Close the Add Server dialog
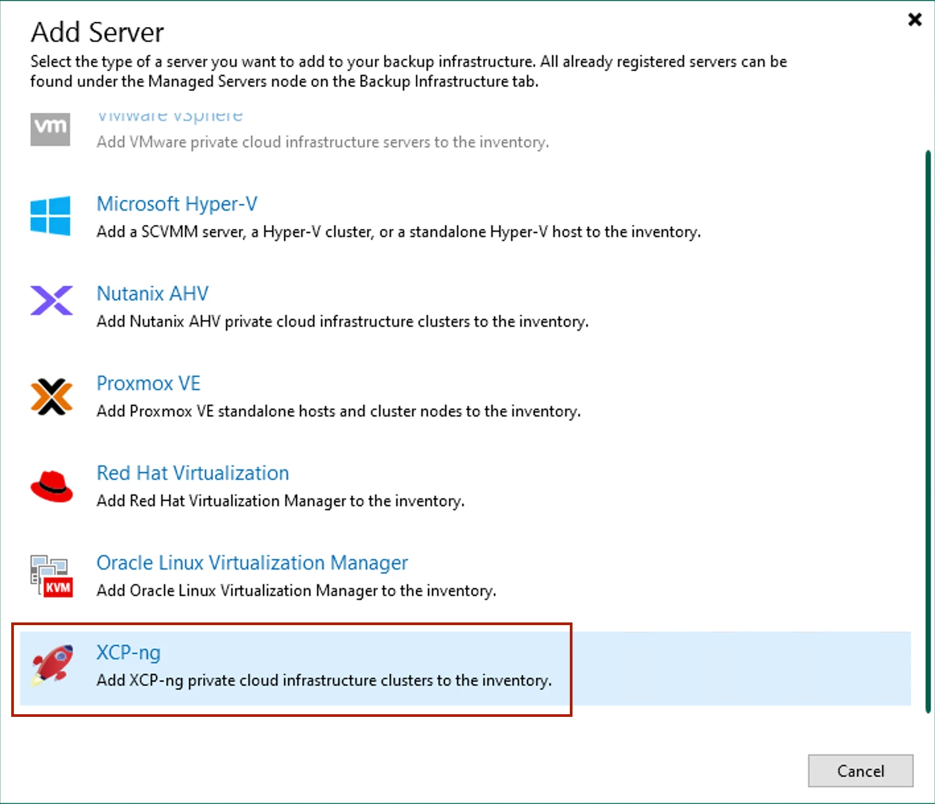The image size is (935, 804). 915,19
